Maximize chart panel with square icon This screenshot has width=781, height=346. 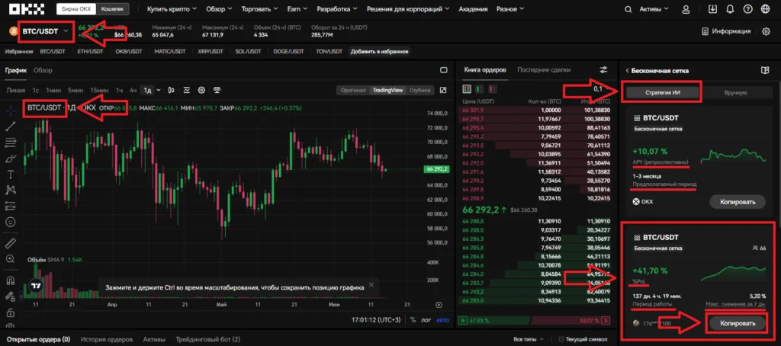[444, 70]
